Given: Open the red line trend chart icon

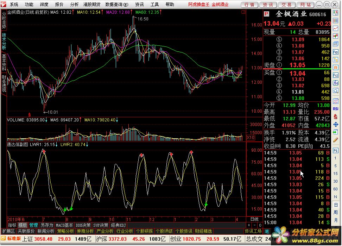Looking at the screenshot, I should point(335,29).
